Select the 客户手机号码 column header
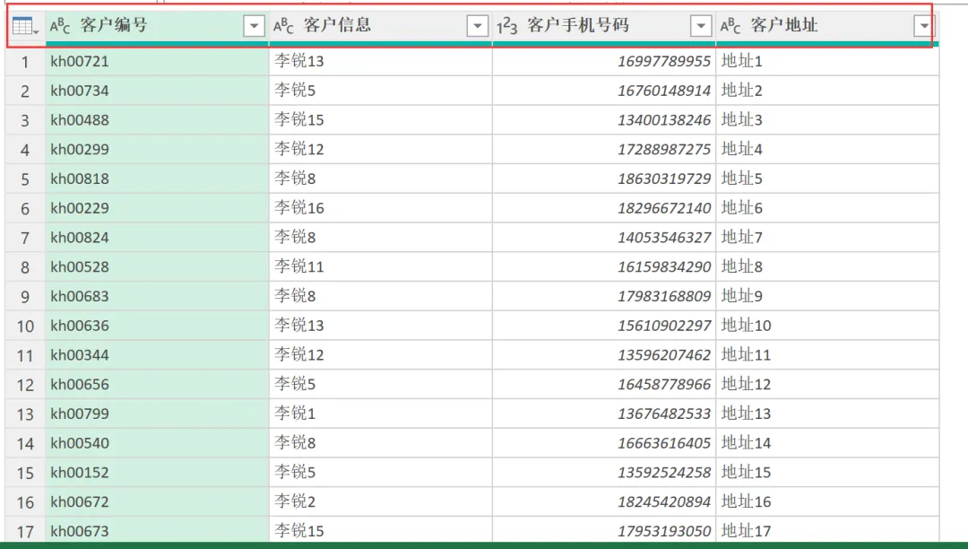The image size is (968, 549). 604,27
